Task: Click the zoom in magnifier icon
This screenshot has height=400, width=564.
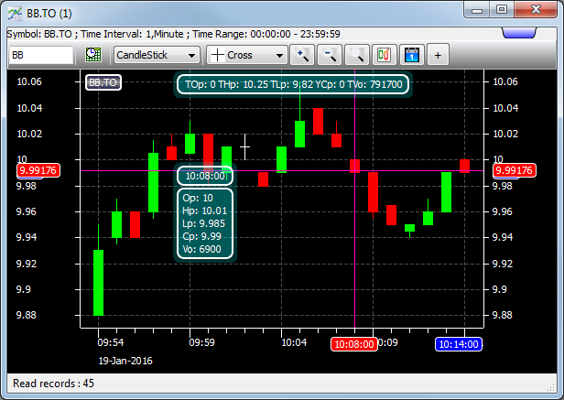Action: click(x=301, y=55)
